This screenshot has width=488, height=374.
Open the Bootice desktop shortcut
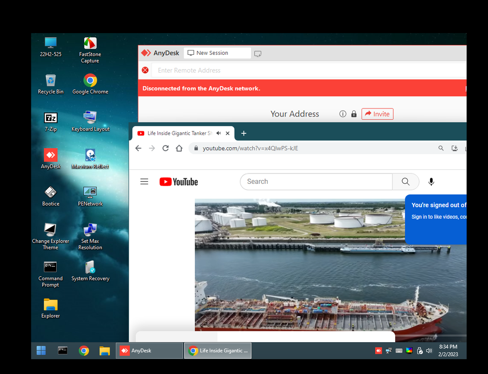(51, 196)
